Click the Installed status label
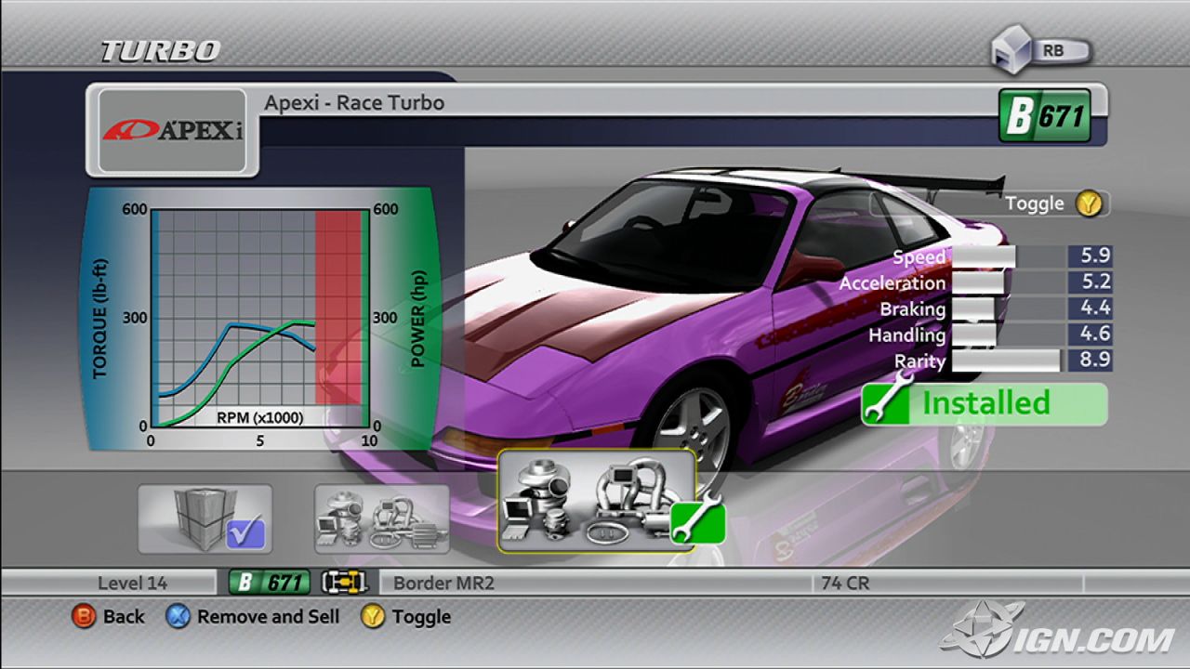 click(x=985, y=403)
